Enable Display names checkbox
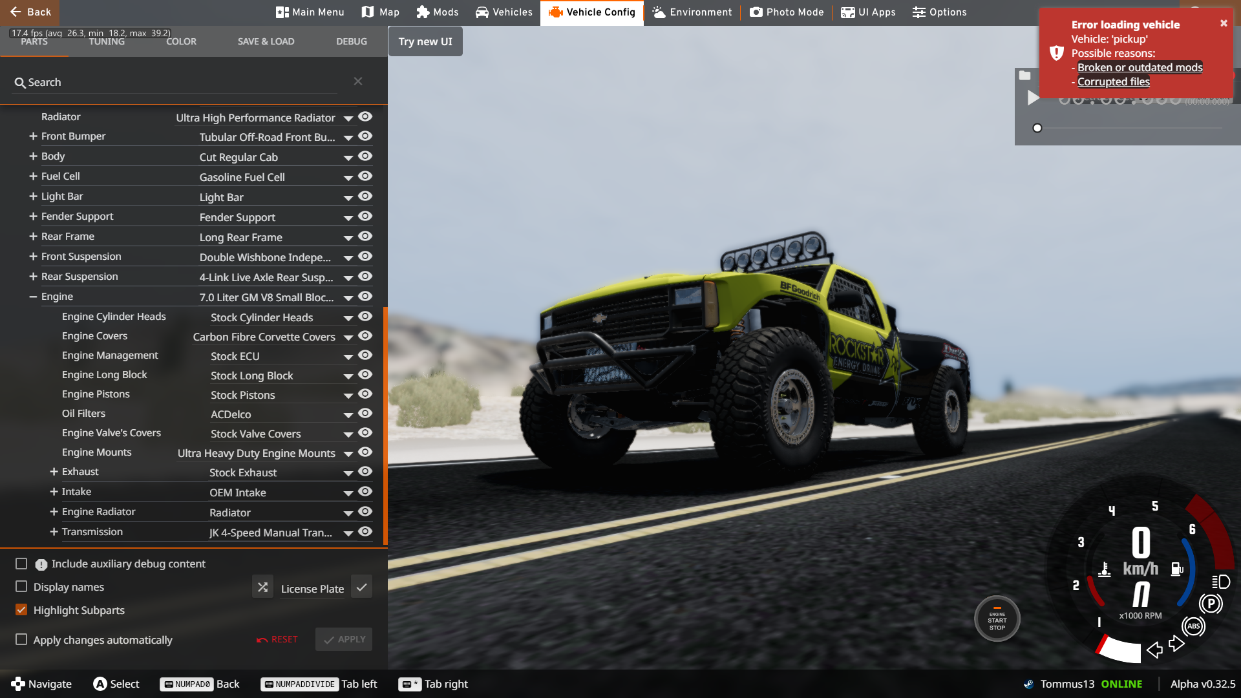Viewport: 1241px width, 698px height. 21,587
